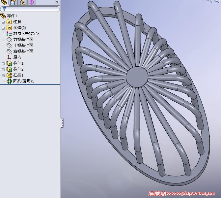Click the plane icon beside 上视基准面

[x=9, y=46]
